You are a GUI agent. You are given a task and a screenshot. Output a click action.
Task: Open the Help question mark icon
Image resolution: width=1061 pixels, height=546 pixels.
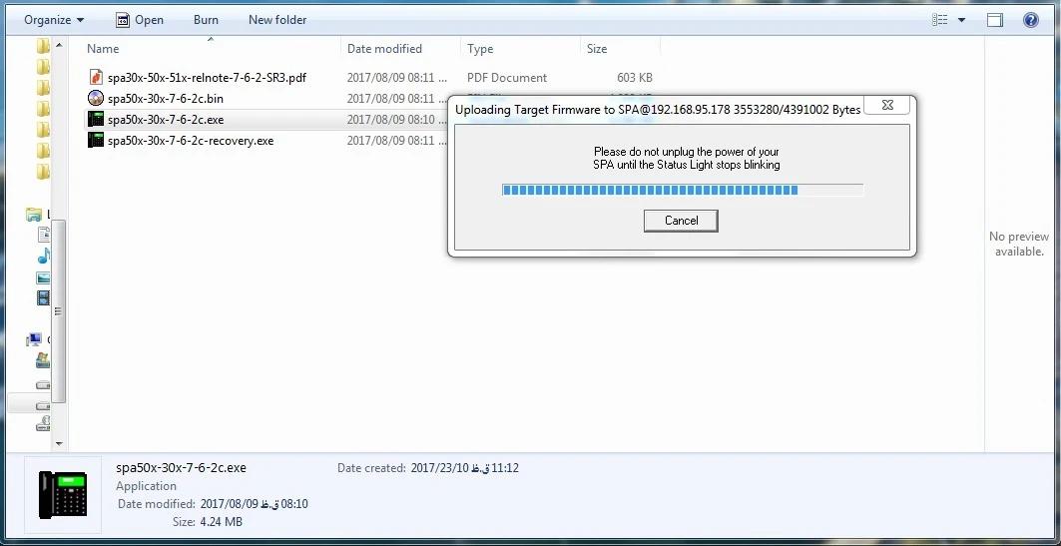(x=1030, y=20)
